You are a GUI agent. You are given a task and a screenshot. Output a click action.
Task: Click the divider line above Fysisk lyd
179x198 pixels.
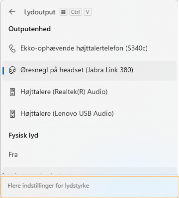coord(89,128)
